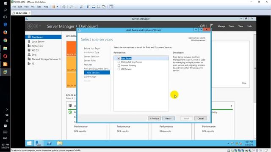This screenshot has width=271, height=152.
Task: Open the Help menu in Server Manager
Action: [x=249, y=26]
